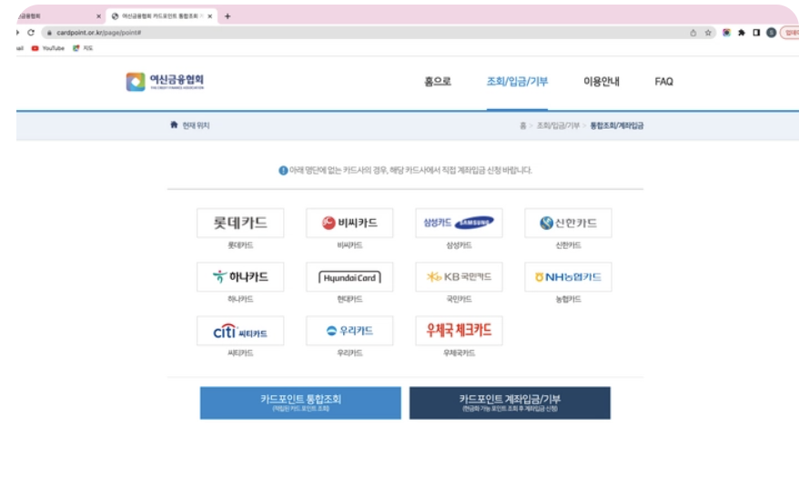
Task: Click the 우리카드 caption text
Action: pyautogui.click(x=349, y=353)
